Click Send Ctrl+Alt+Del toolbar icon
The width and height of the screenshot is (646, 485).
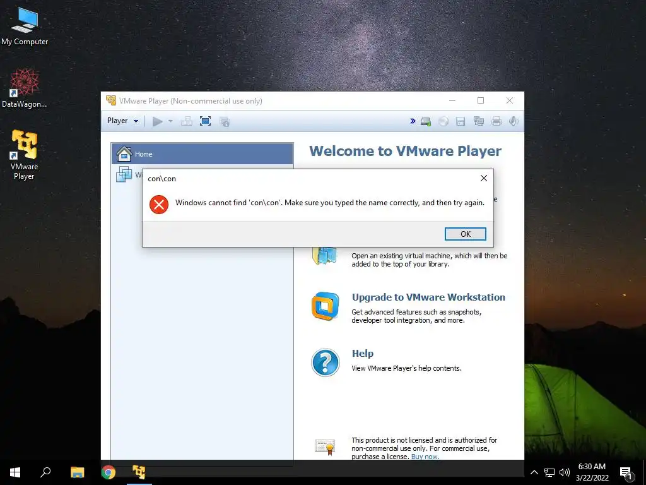point(187,121)
